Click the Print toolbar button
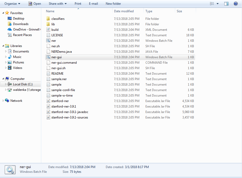Screen dimensions: 242x178 [78, 4]
